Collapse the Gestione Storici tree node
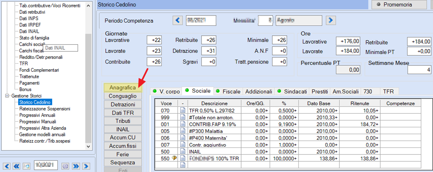Image resolution: width=433 pixels, height=172 pixels. (7, 96)
